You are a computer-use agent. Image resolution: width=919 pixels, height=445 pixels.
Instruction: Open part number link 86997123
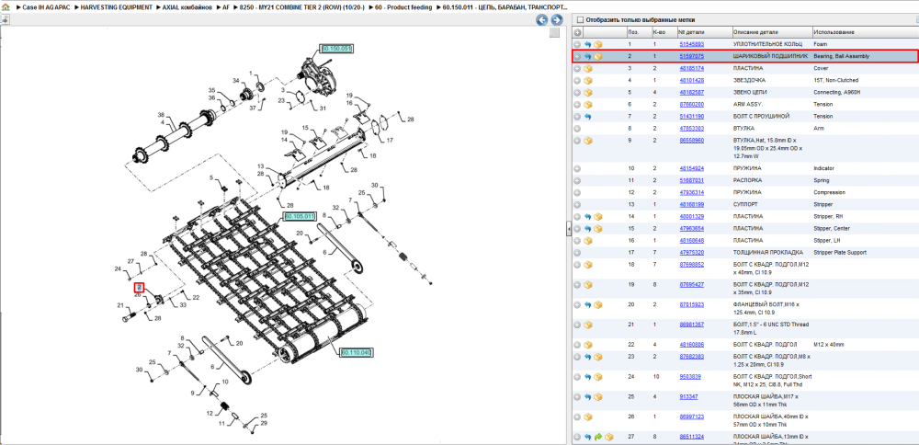(692, 416)
